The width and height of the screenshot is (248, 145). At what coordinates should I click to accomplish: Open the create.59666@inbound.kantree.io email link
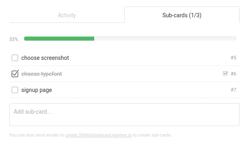tap(98, 135)
